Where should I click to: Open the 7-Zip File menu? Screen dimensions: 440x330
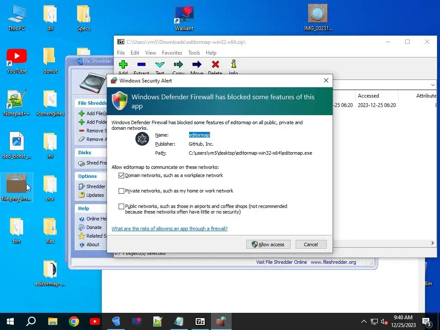tap(121, 53)
